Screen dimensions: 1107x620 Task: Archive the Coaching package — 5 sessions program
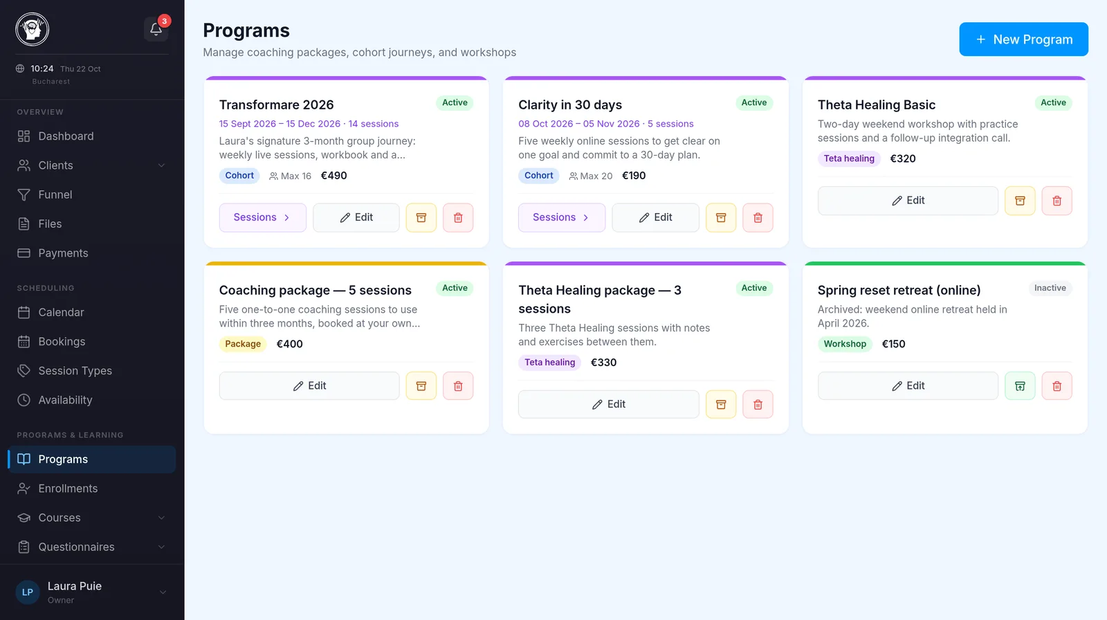pyautogui.click(x=421, y=386)
